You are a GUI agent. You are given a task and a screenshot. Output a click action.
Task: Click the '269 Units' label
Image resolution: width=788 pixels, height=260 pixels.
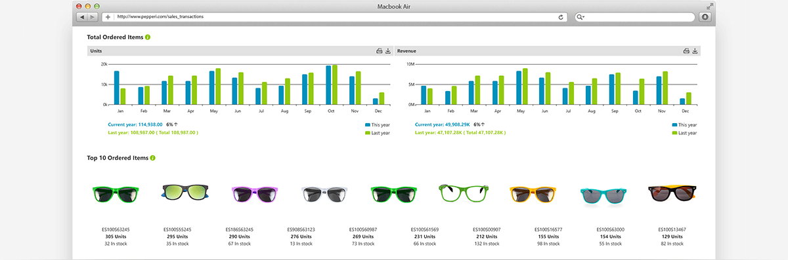(x=362, y=236)
